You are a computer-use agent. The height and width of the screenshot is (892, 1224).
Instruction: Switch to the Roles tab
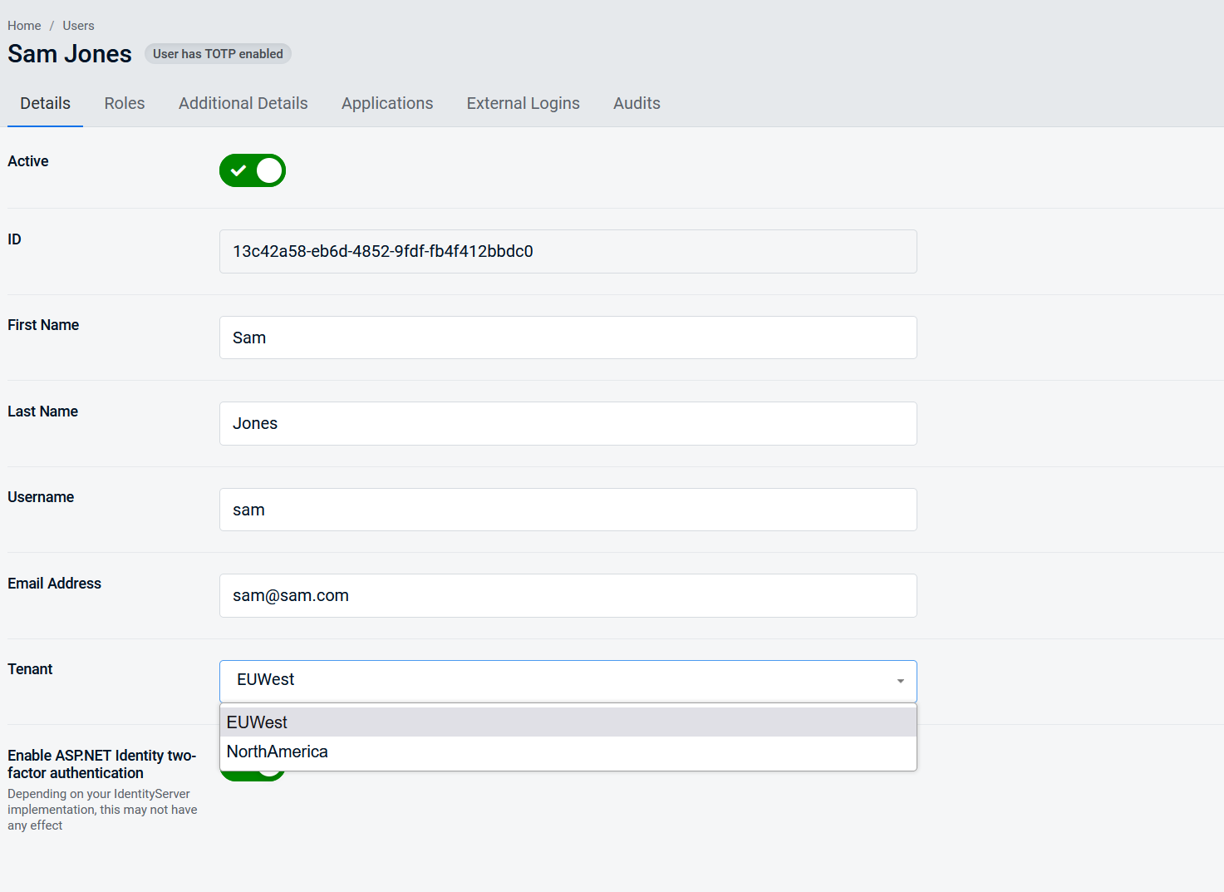(125, 103)
